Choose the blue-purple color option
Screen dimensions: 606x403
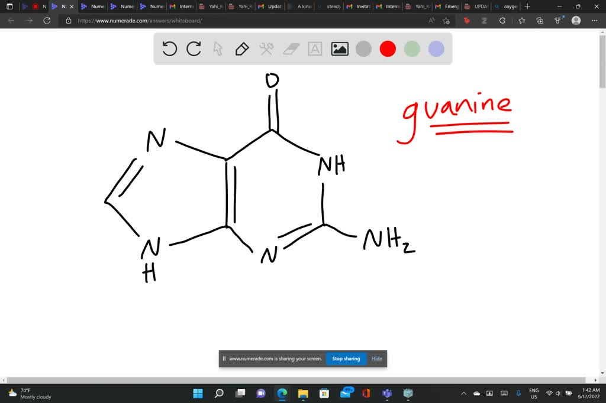tap(436, 49)
